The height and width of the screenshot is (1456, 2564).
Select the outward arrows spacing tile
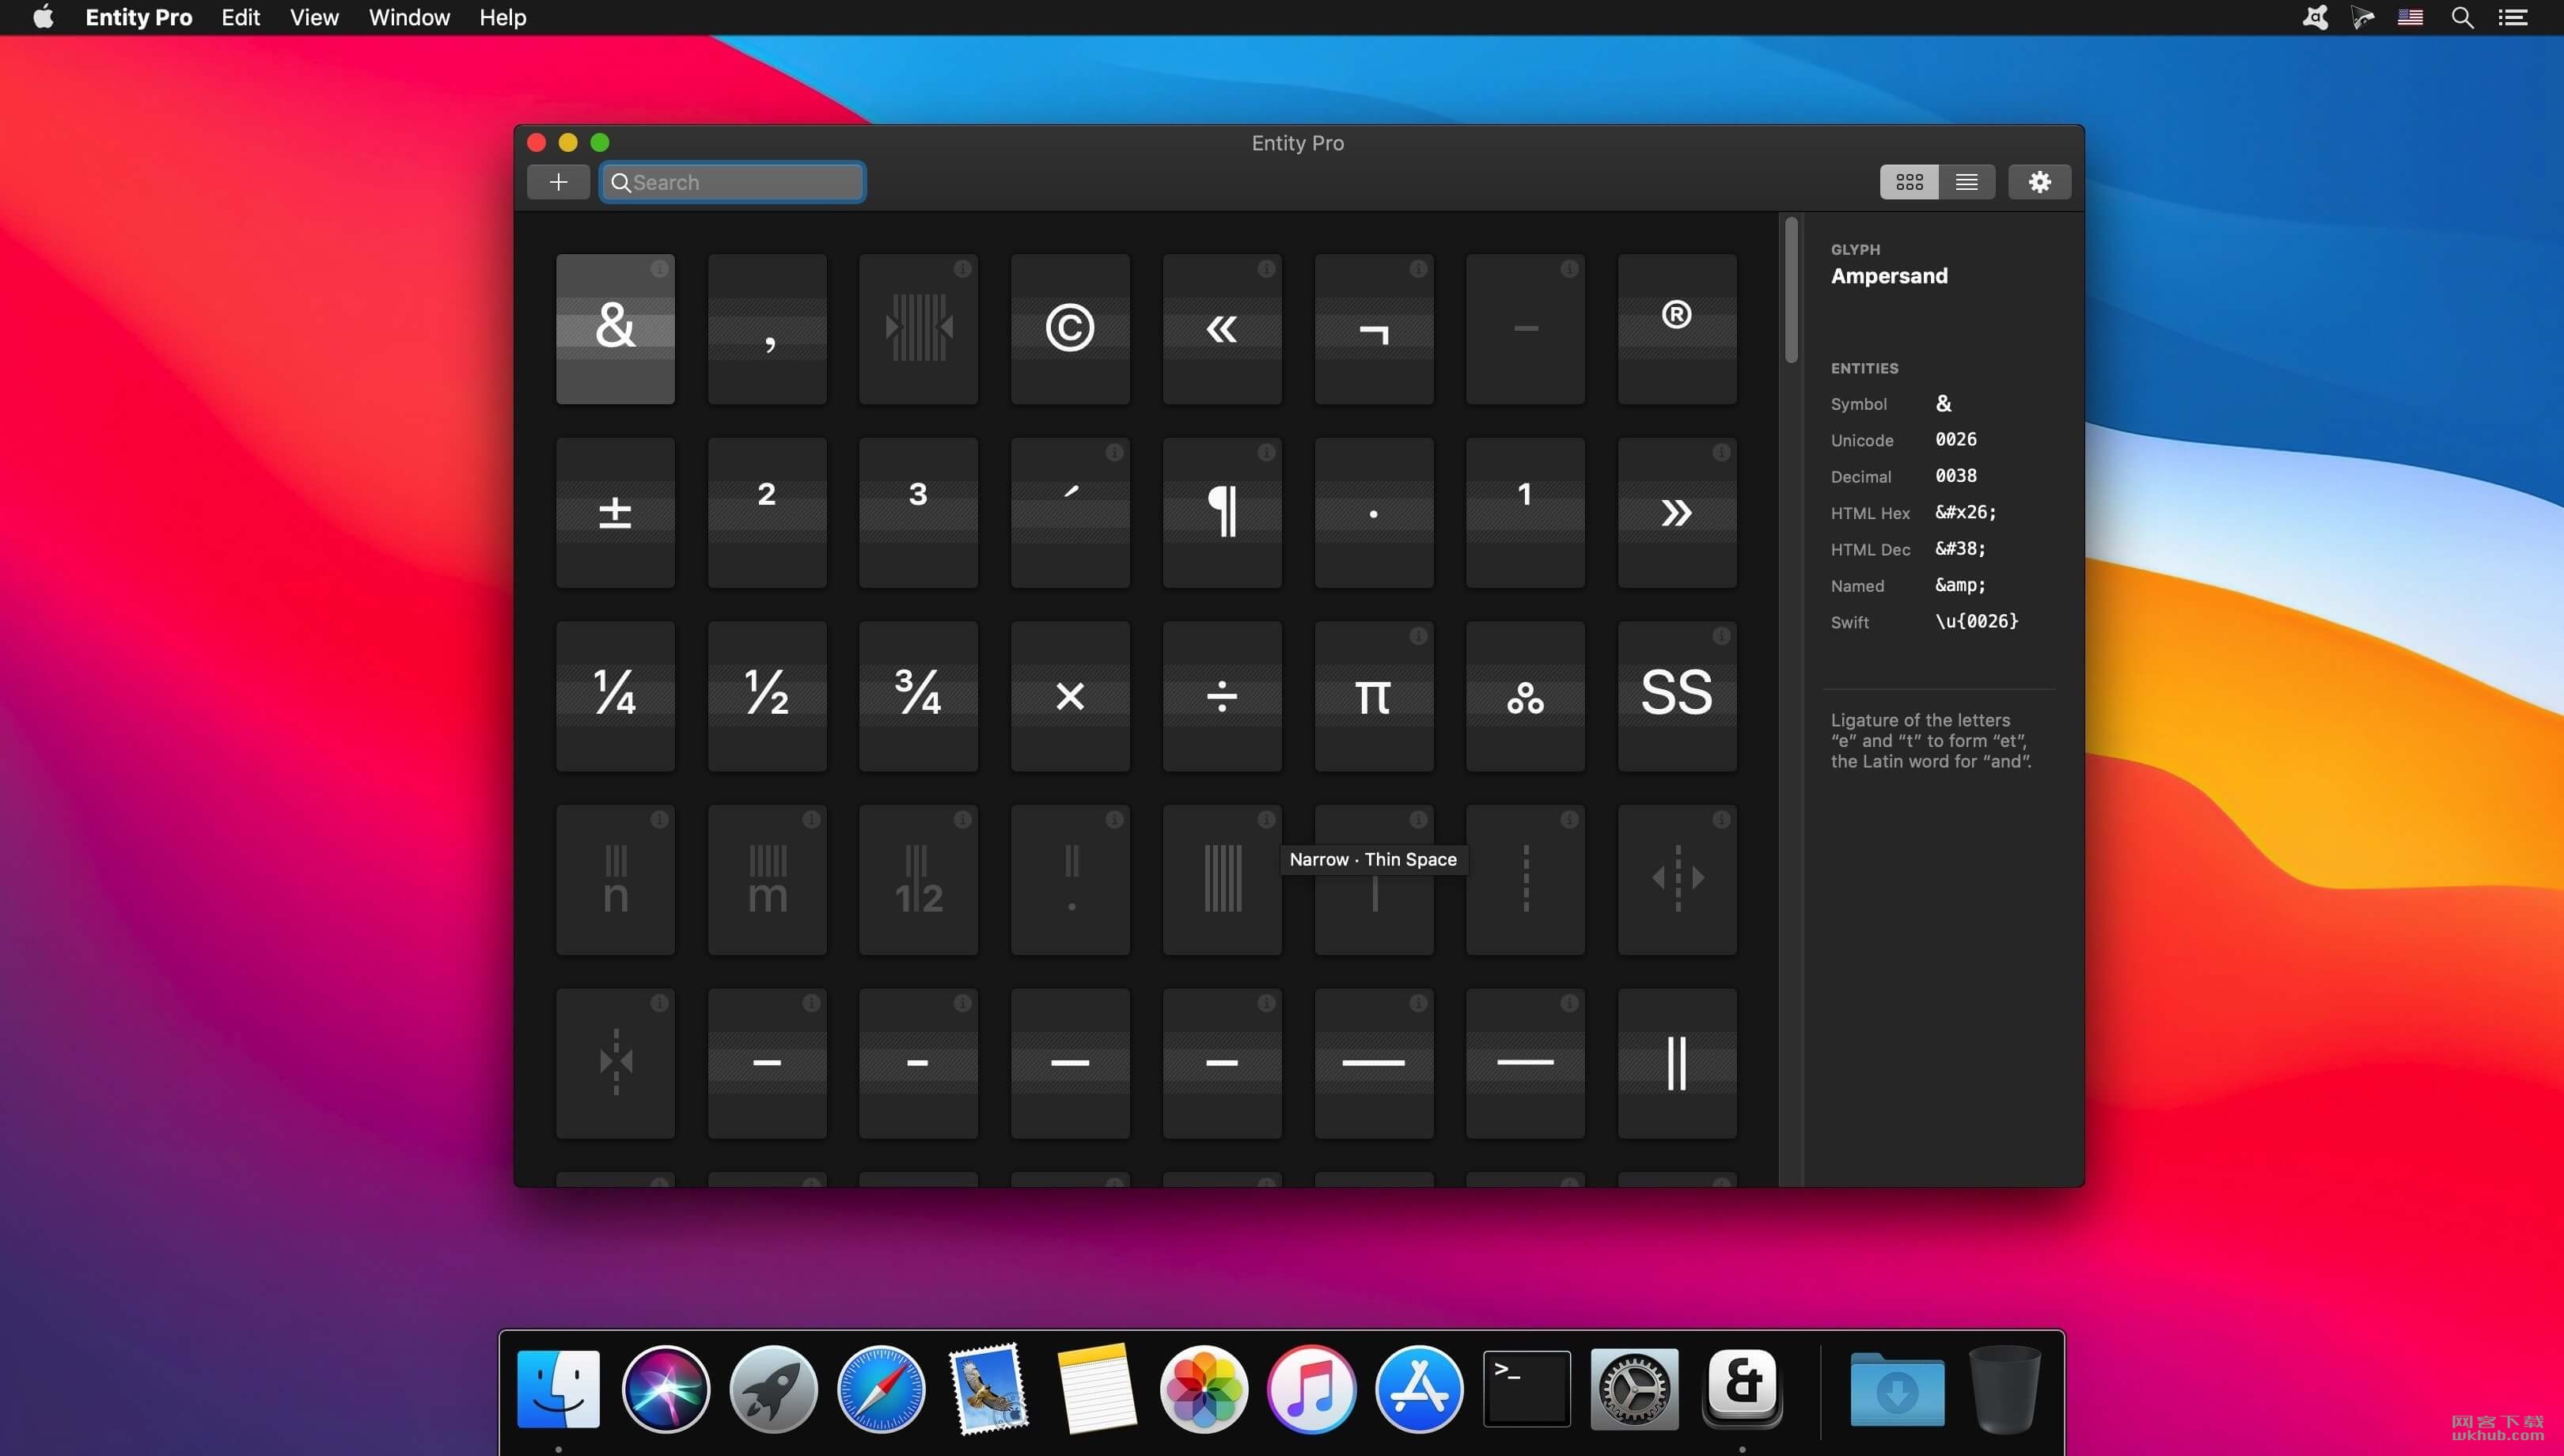pos(1677,880)
